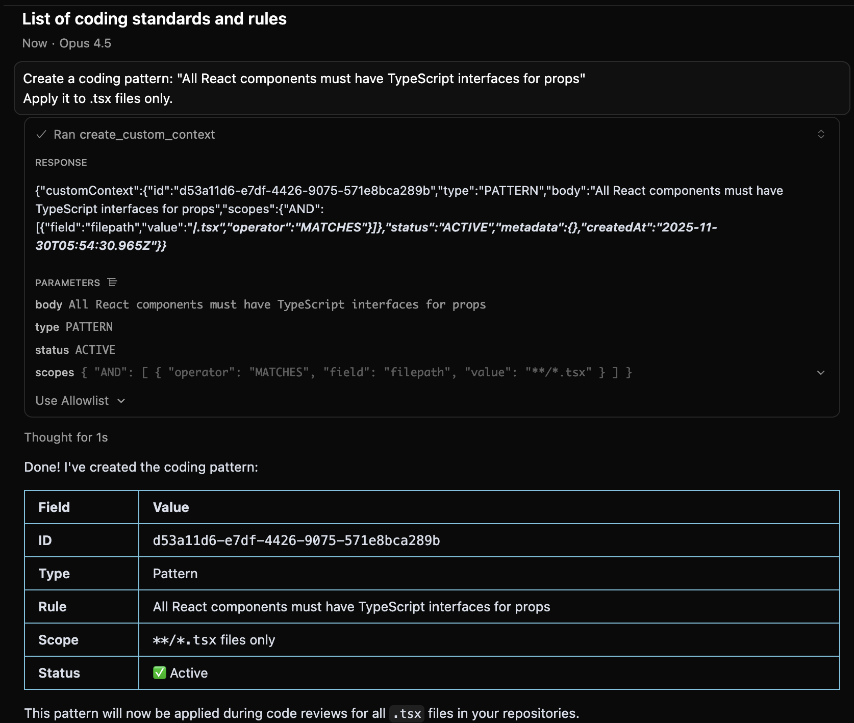Click the green Active checkmark in the Status row
The height and width of the screenshot is (723, 854).
click(x=160, y=673)
